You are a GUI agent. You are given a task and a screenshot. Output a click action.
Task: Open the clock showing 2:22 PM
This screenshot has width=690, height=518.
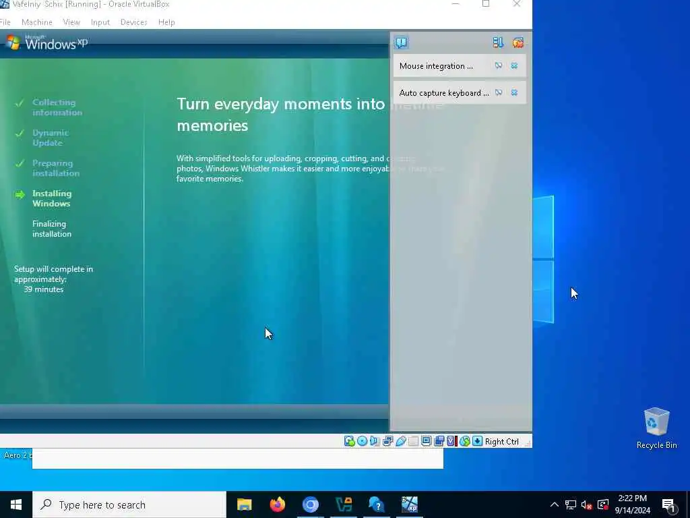[632, 505]
